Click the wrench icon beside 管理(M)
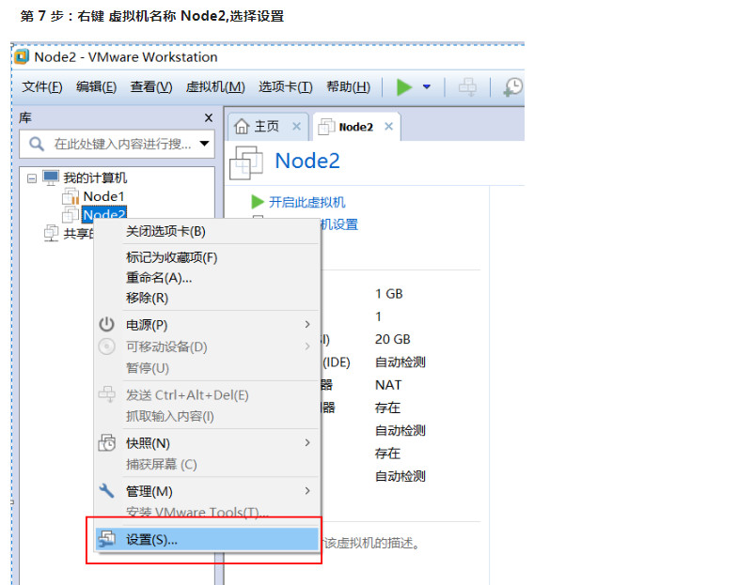The image size is (754, 585). pyautogui.click(x=106, y=491)
